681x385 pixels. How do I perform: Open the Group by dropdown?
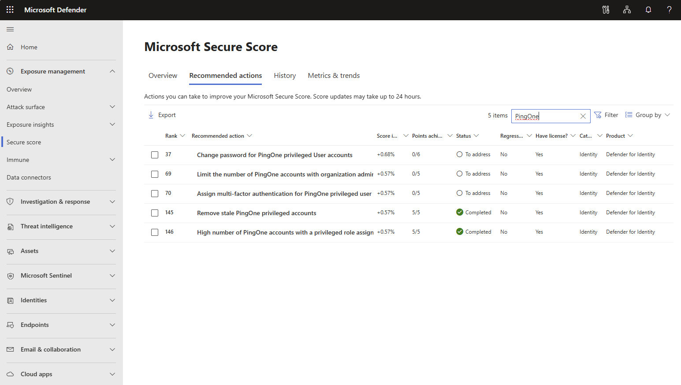click(x=648, y=115)
